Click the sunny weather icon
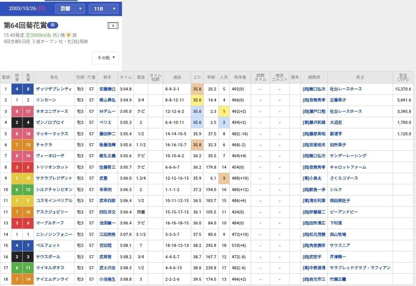This screenshot has height=286, width=416. click(68, 35)
